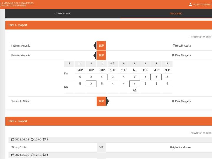Viewport: 212px width, 159px height.
Task: Collapse the 1UP result for Krämer vs B. Kiss
Action: [x=101, y=55]
